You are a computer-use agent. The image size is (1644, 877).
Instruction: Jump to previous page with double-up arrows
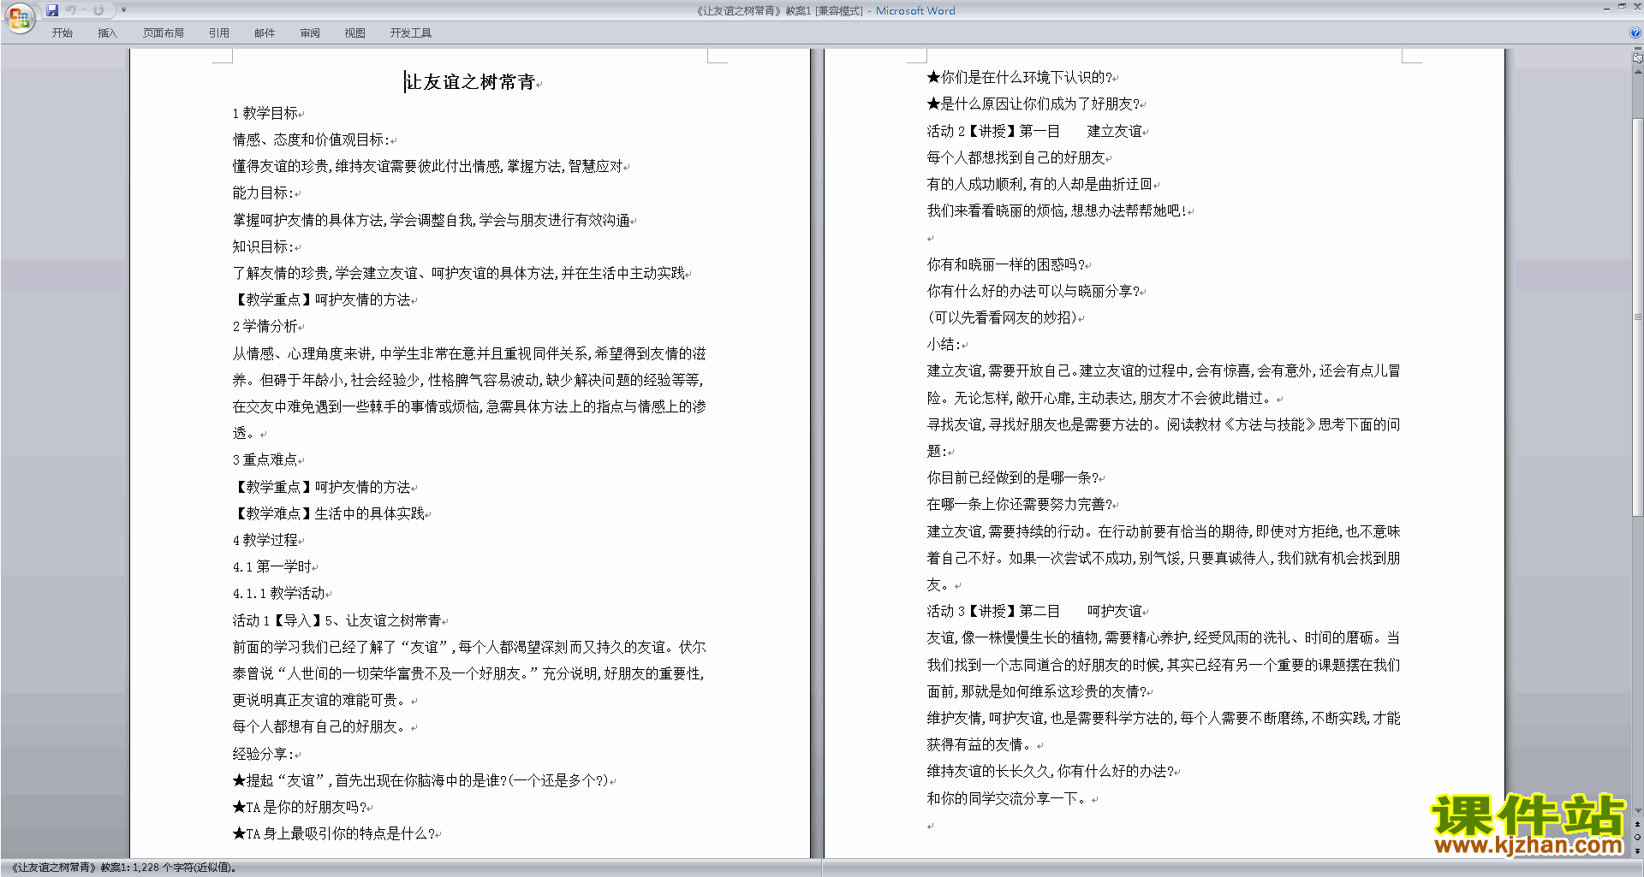point(1637,825)
